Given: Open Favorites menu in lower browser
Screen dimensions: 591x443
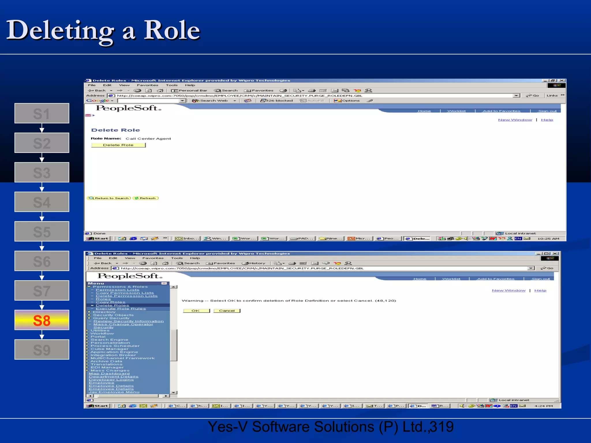Looking at the screenshot, I should [153, 258].
